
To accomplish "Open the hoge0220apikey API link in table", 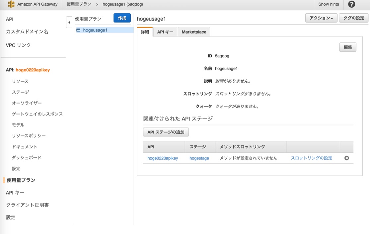I will point(163,158).
